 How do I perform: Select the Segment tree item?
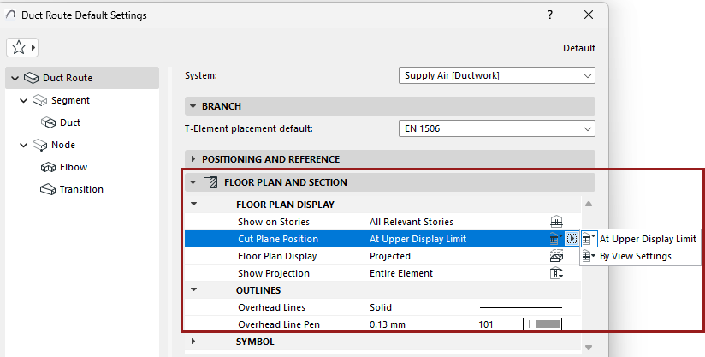tap(70, 100)
